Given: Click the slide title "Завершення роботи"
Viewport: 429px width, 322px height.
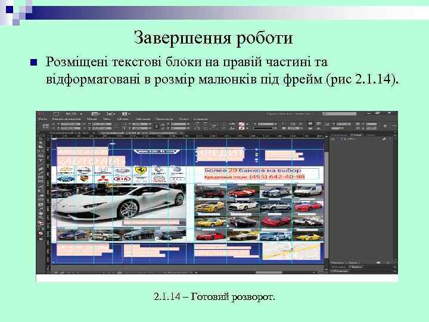Looking at the screenshot, I should tap(213, 38).
